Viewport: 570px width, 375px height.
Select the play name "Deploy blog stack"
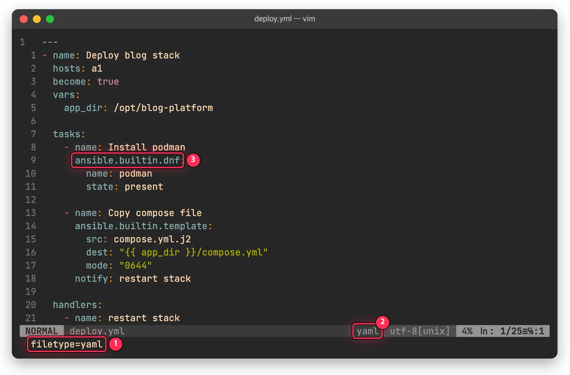(x=133, y=55)
